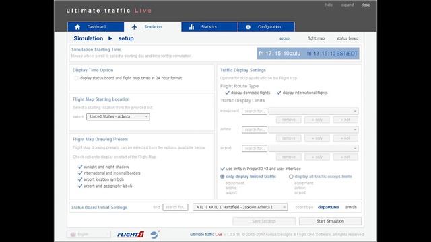Click + not button in airport row
This screenshot has height=242, width=431.
[345, 157]
